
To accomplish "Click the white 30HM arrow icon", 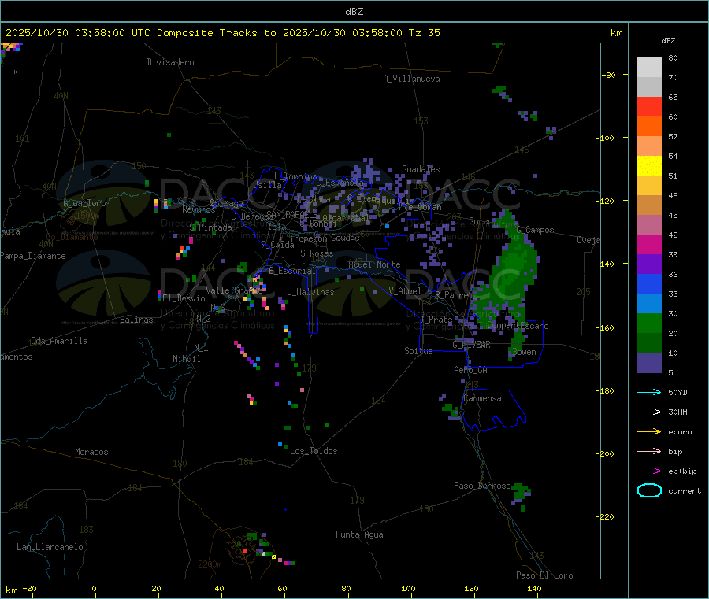I will point(648,412).
